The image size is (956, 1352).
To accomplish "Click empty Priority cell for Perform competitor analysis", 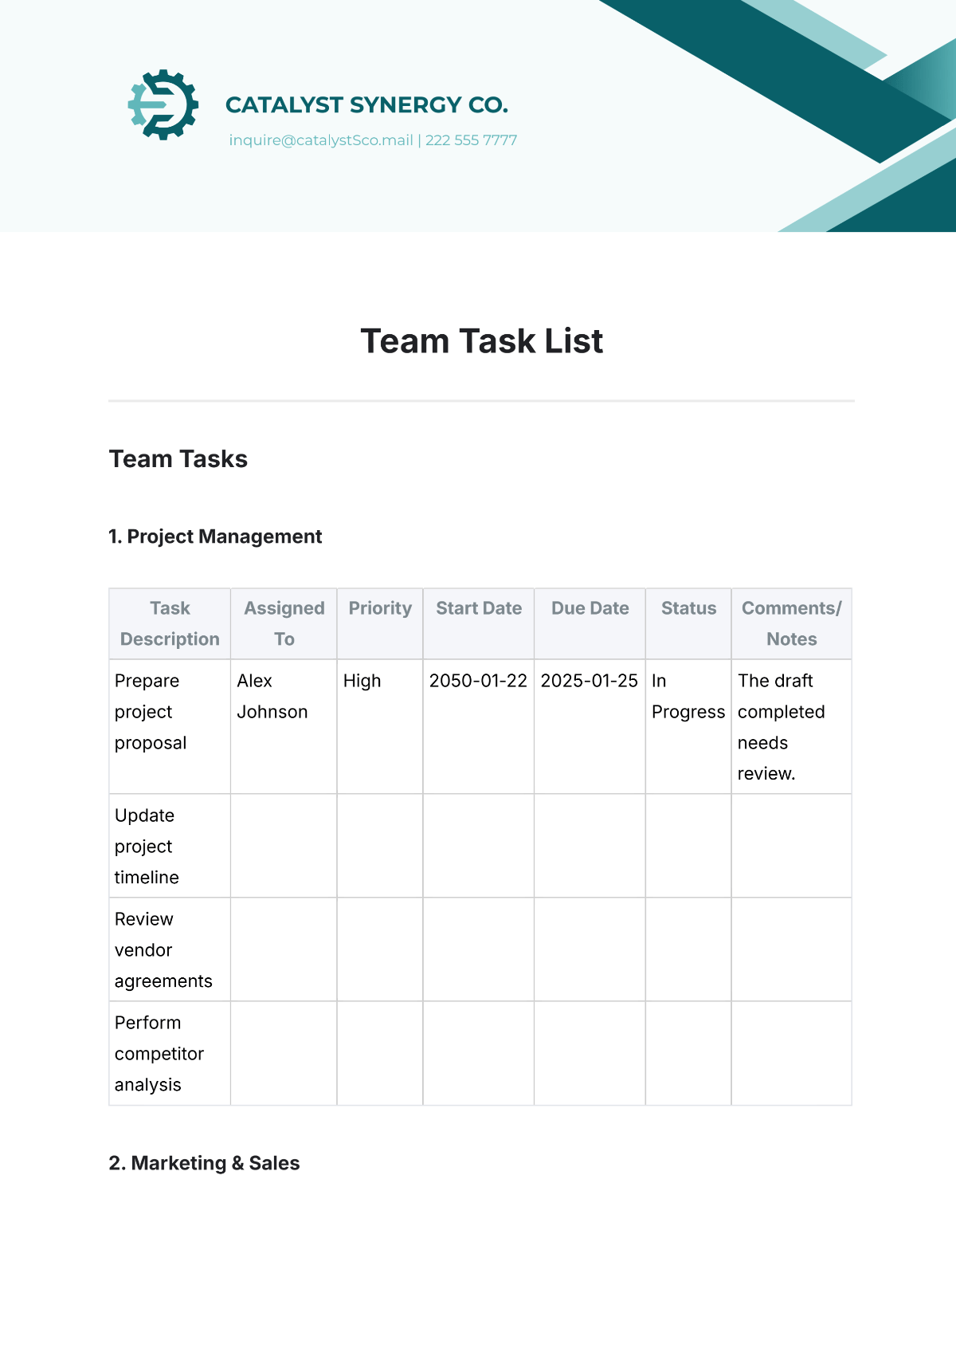I will [380, 1053].
